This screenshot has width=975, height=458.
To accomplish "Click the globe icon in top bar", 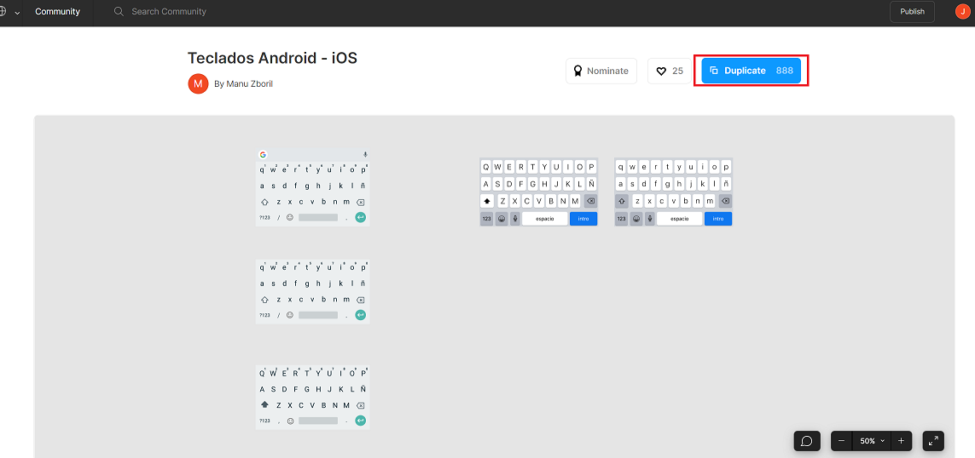I will coord(3,12).
